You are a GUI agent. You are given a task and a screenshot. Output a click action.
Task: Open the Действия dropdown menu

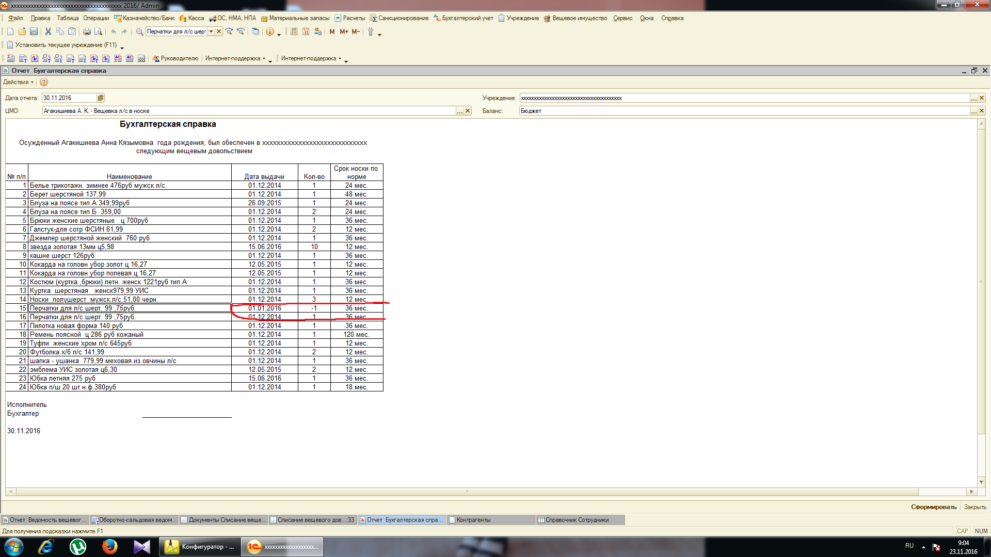[x=18, y=83]
